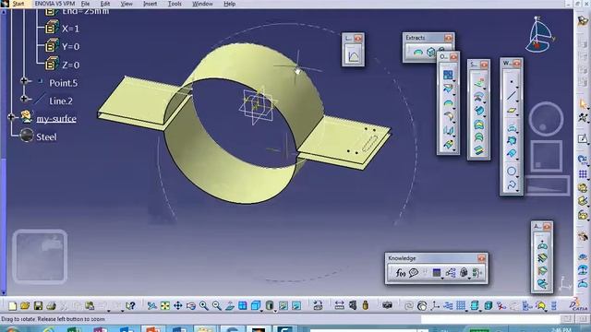Click the lock icon in Knowledge toolbar
The image size is (591, 332).
(x=464, y=273)
